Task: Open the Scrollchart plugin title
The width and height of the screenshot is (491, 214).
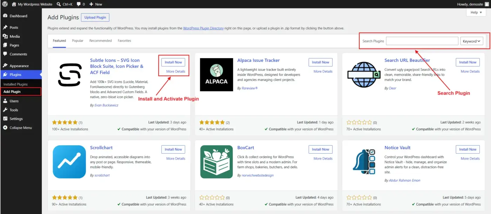Action: (x=101, y=148)
